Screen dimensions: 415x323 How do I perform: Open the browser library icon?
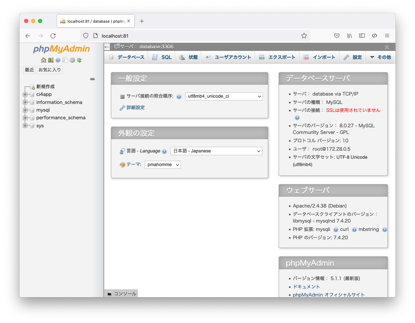coord(349,36)
